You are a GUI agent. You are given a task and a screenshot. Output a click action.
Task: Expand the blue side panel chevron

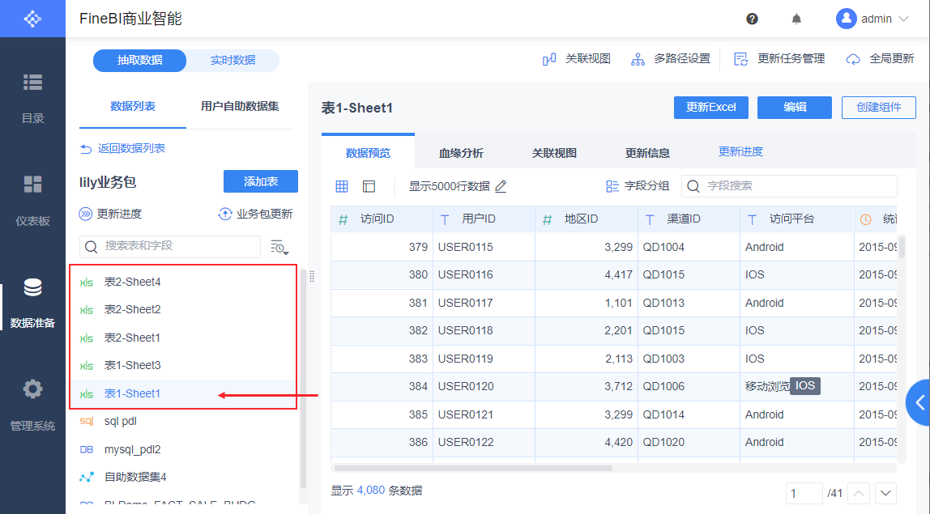(919, 403)
